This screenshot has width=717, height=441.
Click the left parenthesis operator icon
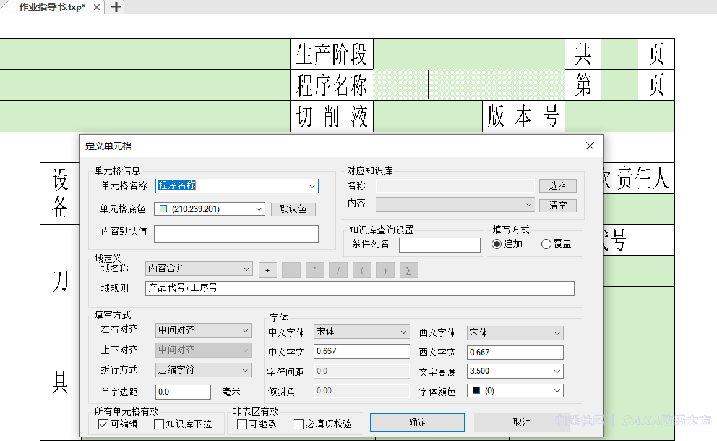click(x=361, y=269)
